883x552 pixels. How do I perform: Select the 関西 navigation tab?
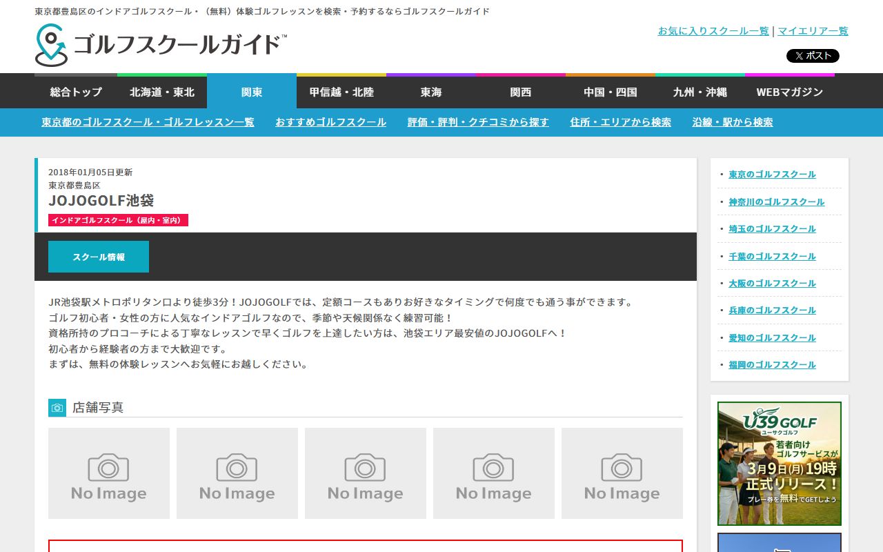click(521, 92)
